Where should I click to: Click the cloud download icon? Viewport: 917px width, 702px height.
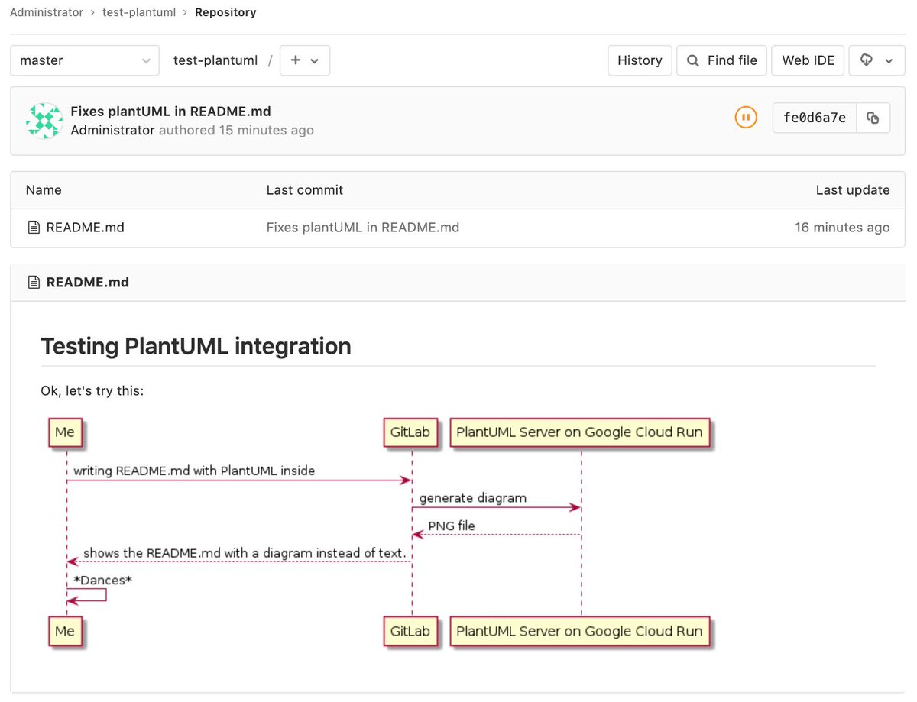867,60
